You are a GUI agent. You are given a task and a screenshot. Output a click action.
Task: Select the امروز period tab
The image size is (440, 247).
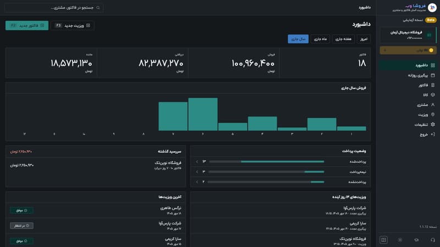coord(364,39)
